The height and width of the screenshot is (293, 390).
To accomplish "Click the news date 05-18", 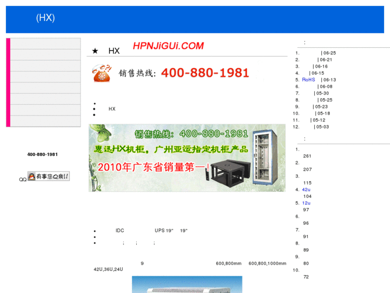I will (x=324, y=113).
